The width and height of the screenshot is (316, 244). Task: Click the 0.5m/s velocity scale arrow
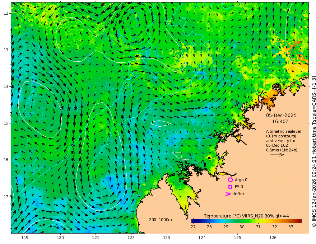[277, 155]
